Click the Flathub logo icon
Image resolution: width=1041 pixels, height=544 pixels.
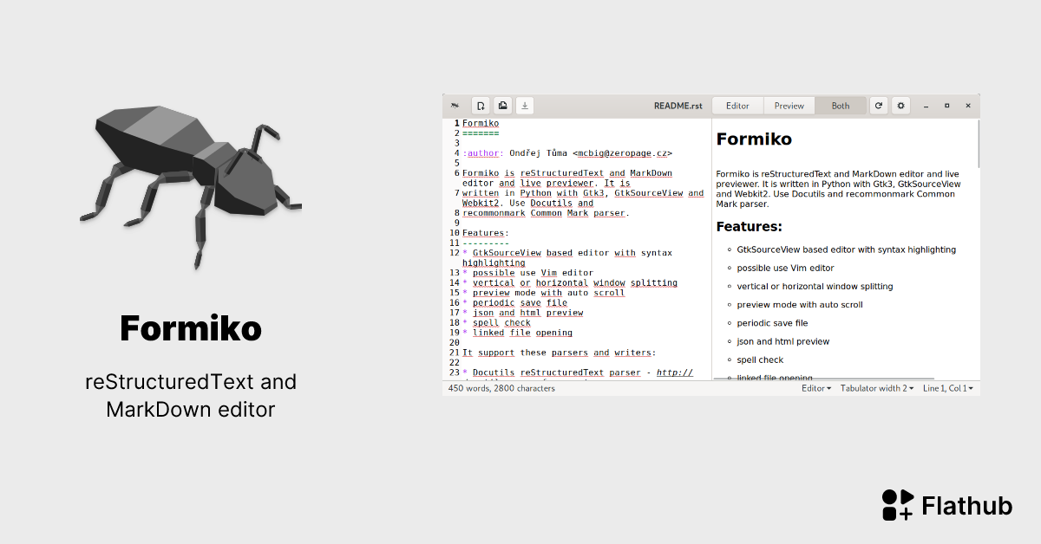pos(897,504)
